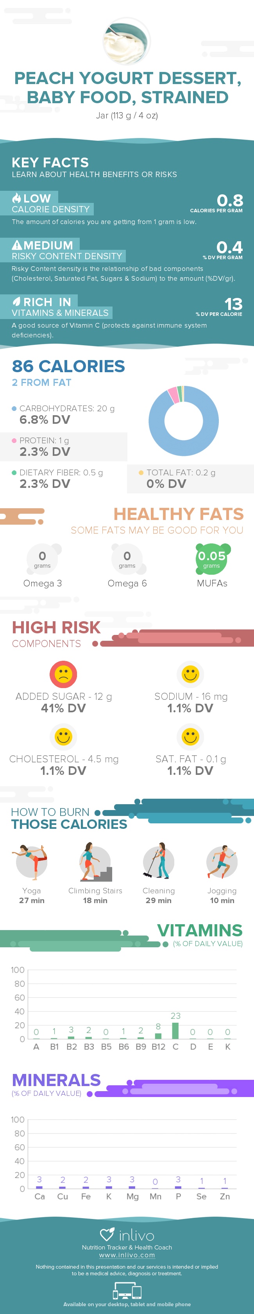Screen dimensions: 254x1314
Task: Open the www.inlivo.com link
Action: tap(127, 1255)
